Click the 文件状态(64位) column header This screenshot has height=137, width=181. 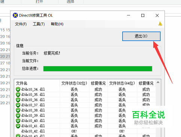[122, 83]
